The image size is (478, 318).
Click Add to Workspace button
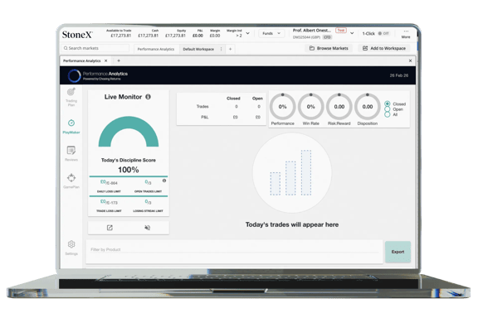coord(383,48)
